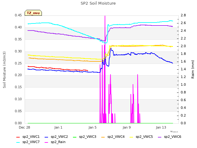Click the Jan 1 x-axis tick label
197x148 pixels.
[x=58, y=127]
